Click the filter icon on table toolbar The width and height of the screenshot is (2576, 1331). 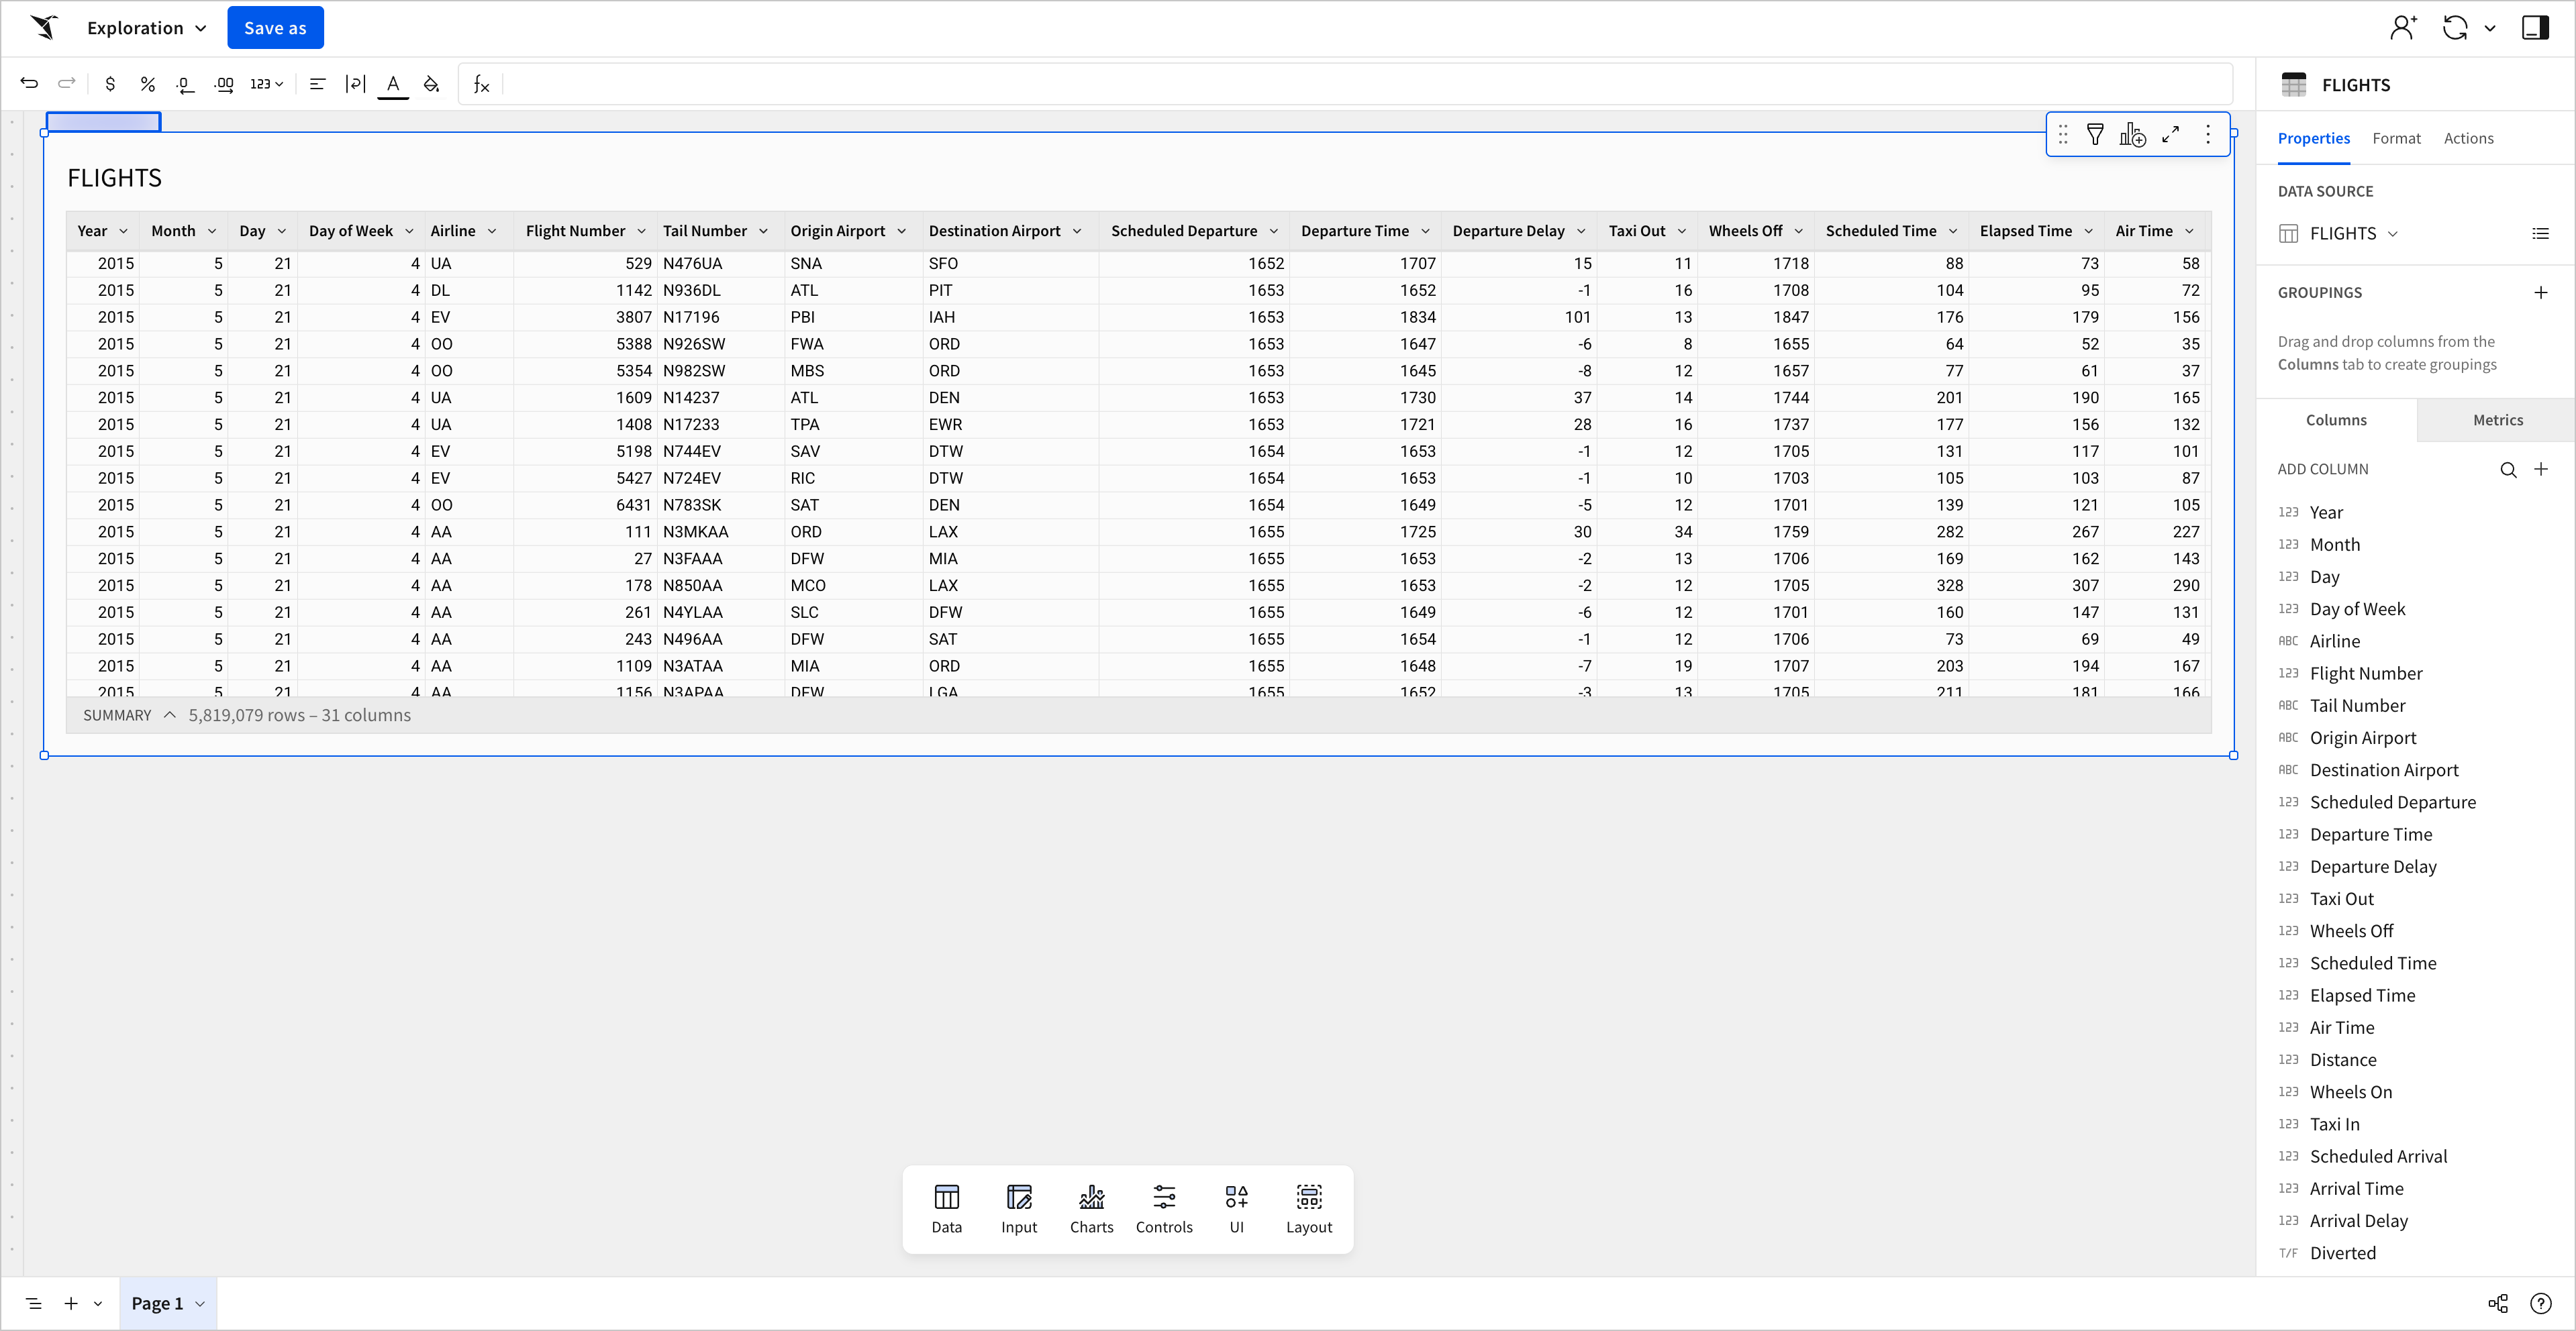[2095, 135]
